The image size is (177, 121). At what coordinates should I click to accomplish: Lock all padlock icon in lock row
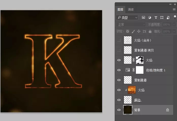(150, 31)
